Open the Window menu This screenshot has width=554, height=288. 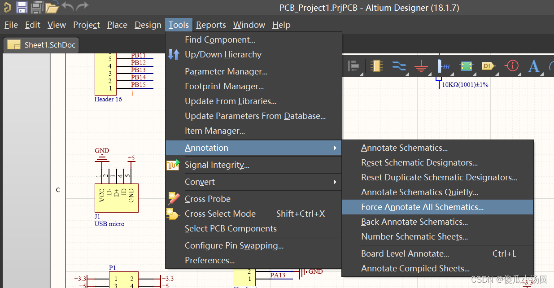tap(249, 25)
